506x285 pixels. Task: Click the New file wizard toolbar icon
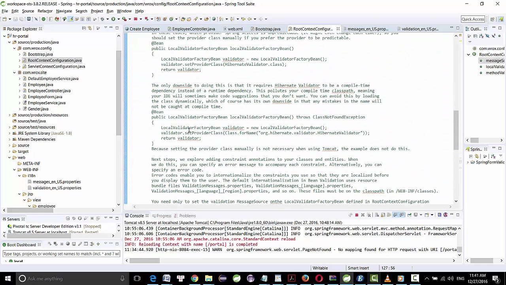click(x=5, y=19)
